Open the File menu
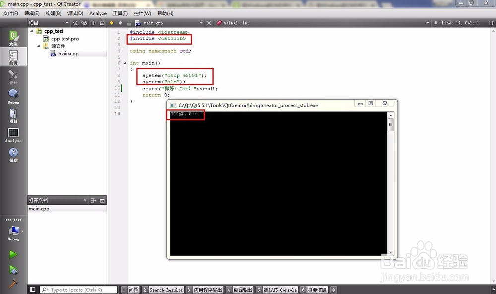Viewport: 496px width, 294px height. click(x=11, y=13)
